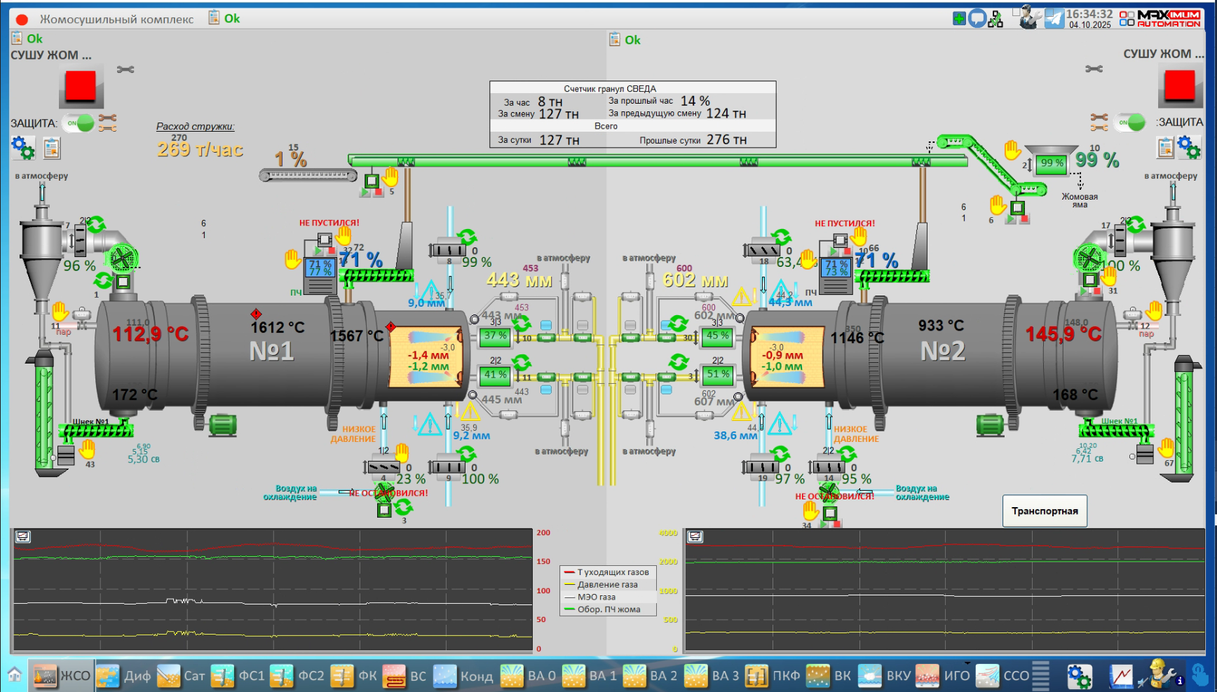This screenshot has width=1217, height=692.
Task: Open the trend chart icon in bottom bar
Action: (x=1121, y=676)
